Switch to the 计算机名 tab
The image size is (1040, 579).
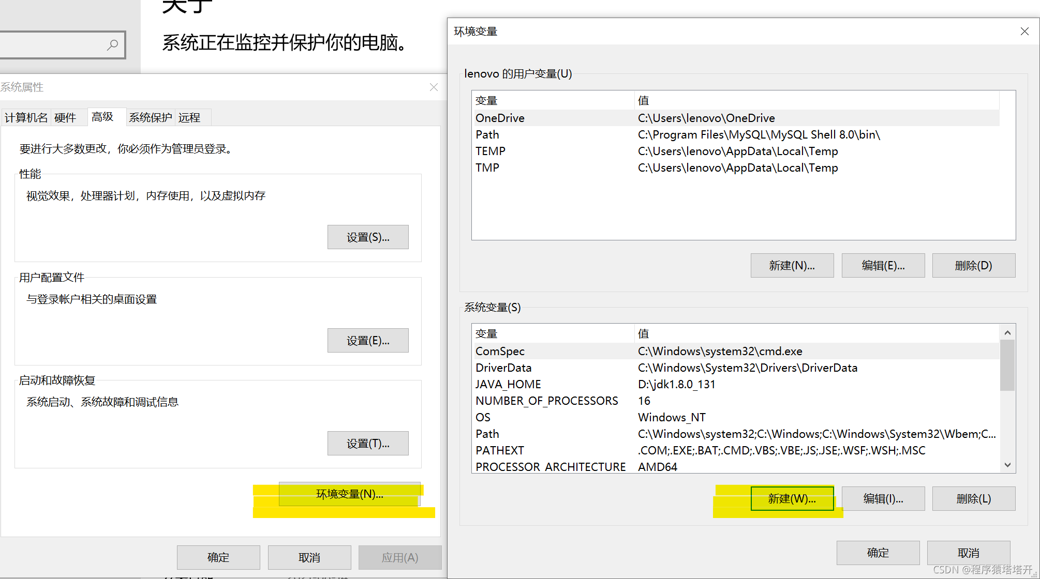coord(26,118)
